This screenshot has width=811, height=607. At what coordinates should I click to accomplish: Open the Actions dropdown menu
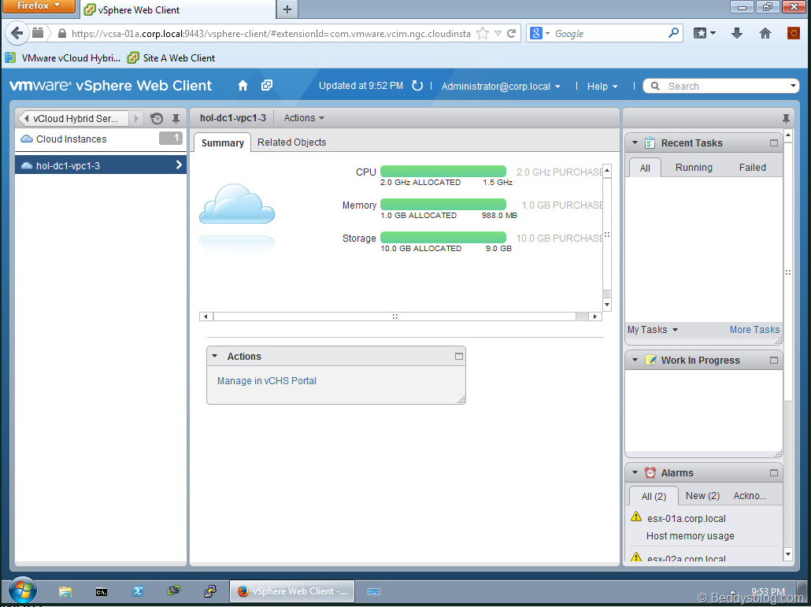[304, 118]
